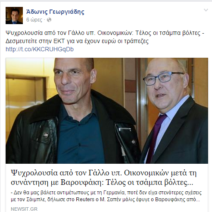The height and width of the screenshot is (212, 212).
Task: Click the NEWSIT.GR source label
Action: (24, 209)
